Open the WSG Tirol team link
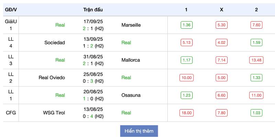 54,113
